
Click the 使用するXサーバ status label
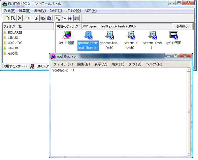click(x=15, y=66)
